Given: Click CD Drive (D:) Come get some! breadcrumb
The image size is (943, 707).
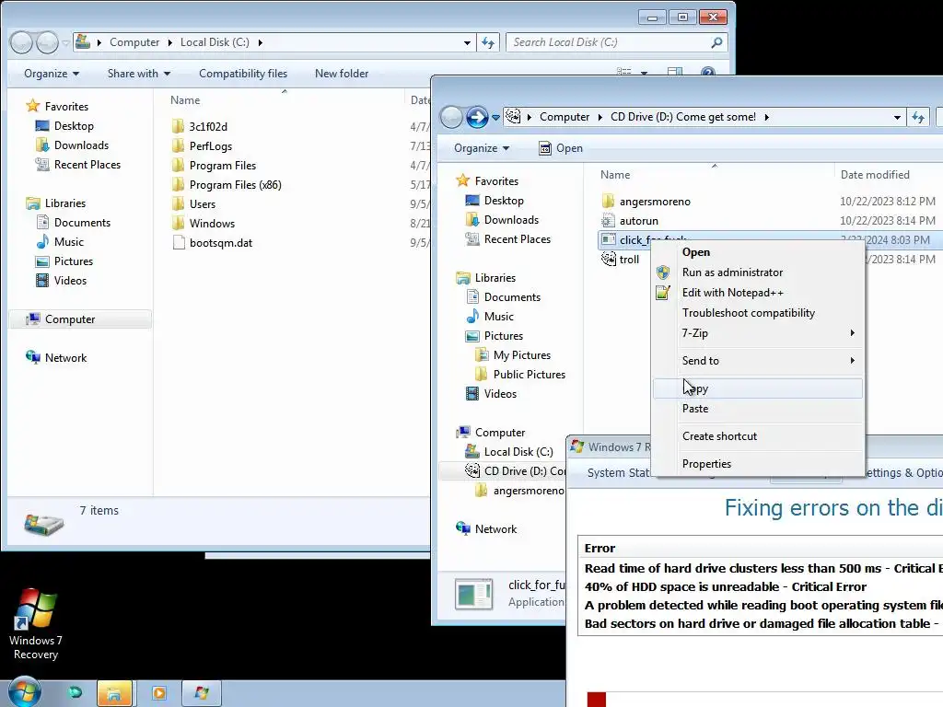Looking at the screenshot, I should point(683,117).
